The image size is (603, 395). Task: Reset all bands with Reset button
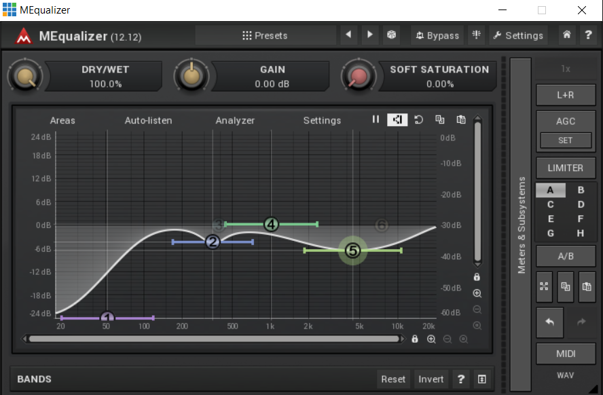[x=393, y=379]
